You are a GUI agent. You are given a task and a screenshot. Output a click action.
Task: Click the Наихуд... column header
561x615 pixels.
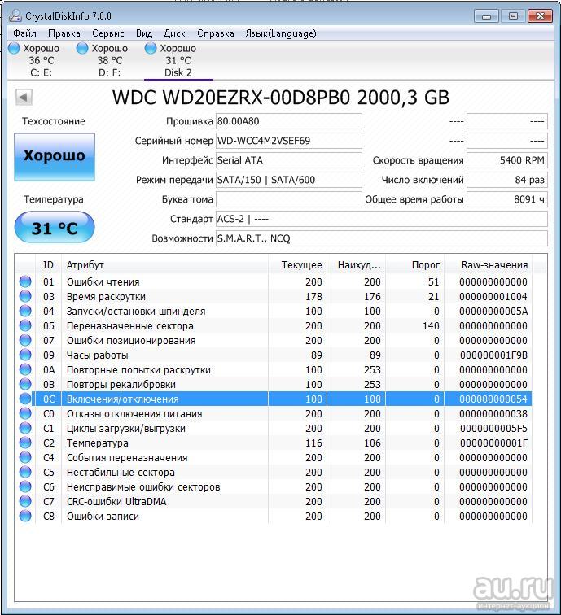[356, 264]
